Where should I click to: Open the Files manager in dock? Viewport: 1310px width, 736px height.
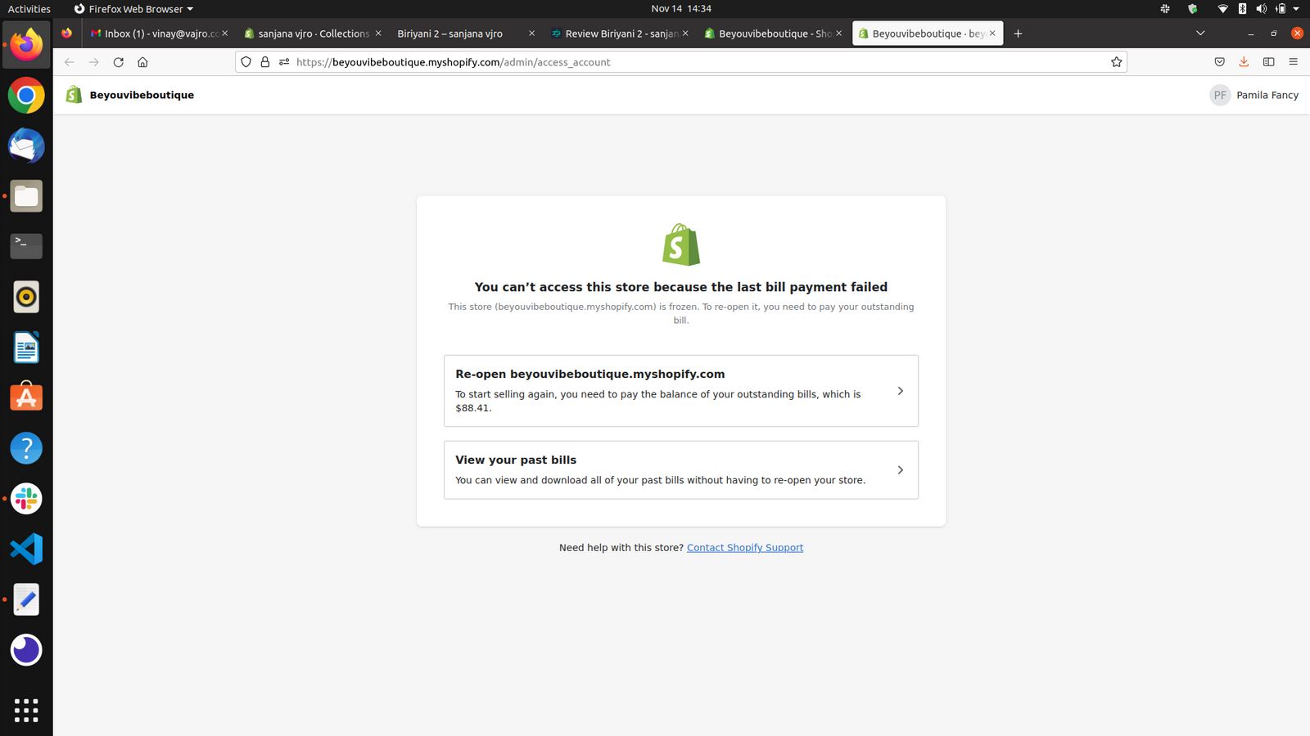click(26, 196)
